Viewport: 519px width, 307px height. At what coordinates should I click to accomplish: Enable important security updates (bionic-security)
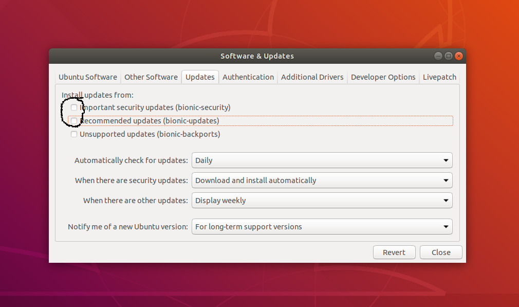click(x=74, y=107)
